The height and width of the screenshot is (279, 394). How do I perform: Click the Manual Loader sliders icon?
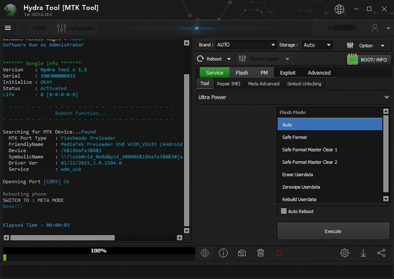tap(242, 59)
